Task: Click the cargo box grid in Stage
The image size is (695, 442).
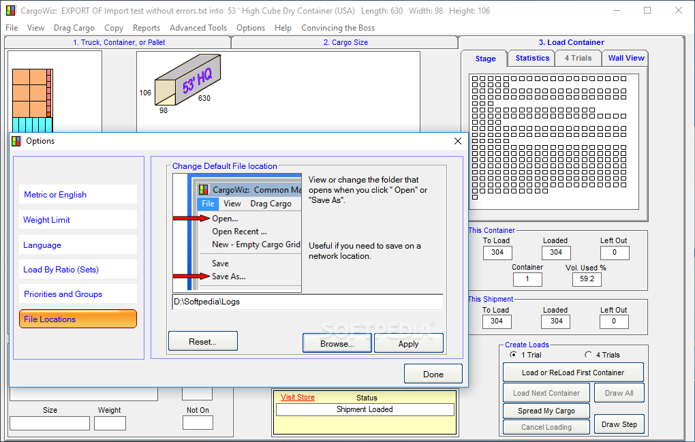Action: 549,138
